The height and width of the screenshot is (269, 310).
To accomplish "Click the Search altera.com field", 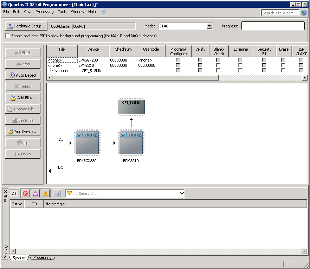I will [280, 13].
